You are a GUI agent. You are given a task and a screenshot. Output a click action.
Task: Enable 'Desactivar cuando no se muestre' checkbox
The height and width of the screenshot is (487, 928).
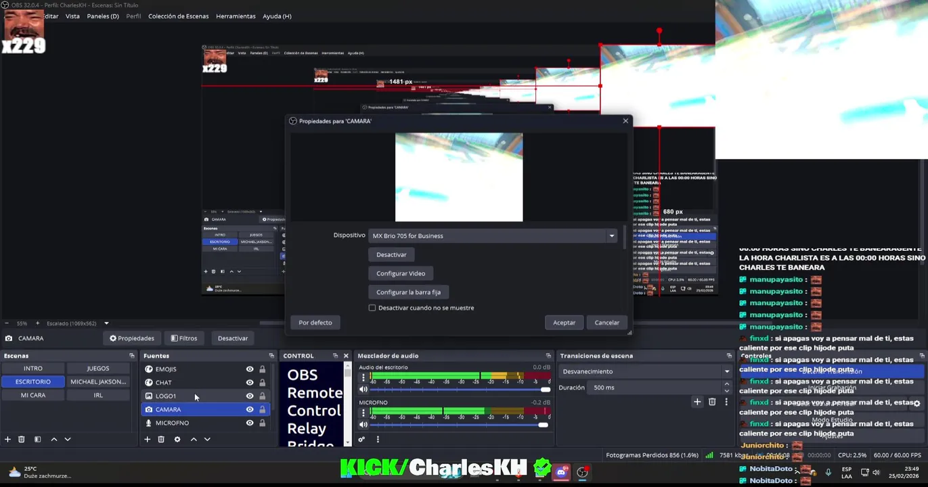[372, 308]
